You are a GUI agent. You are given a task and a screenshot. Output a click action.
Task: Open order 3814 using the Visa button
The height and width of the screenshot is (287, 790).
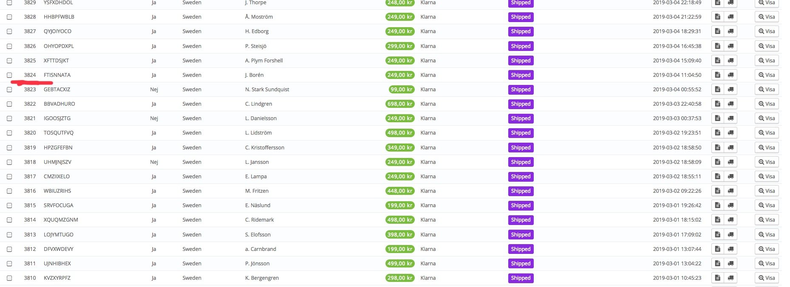[x=767, y=220]
